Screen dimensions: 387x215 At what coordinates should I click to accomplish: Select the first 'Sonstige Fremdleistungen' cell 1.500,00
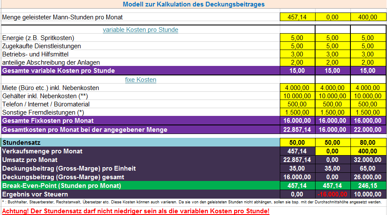click(297, 112)
